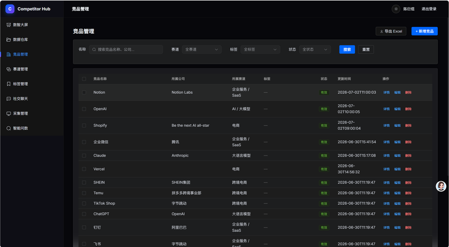
Task: Run the filter with 搜索 button
Action: [x=347, y=49]
